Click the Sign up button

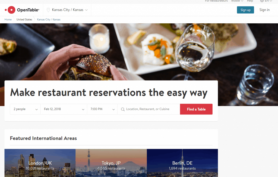(245, 10)
